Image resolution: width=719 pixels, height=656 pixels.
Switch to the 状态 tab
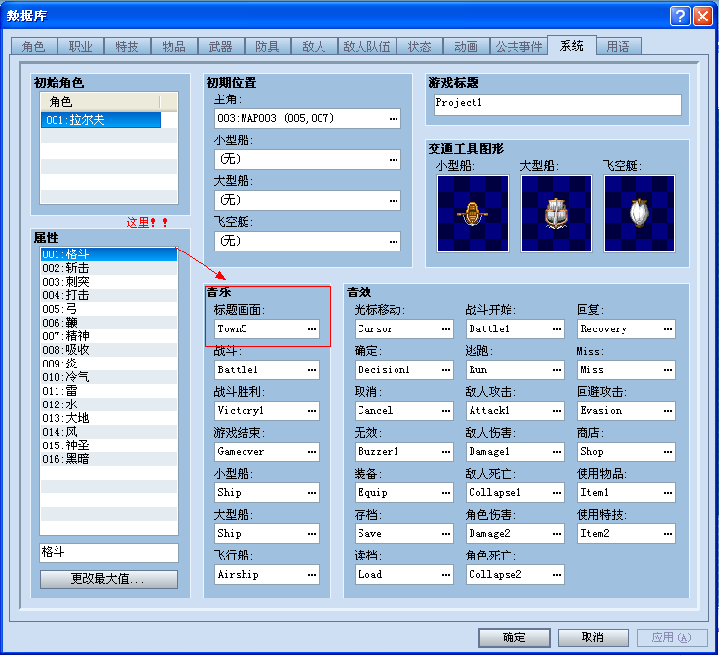[420, 47]
